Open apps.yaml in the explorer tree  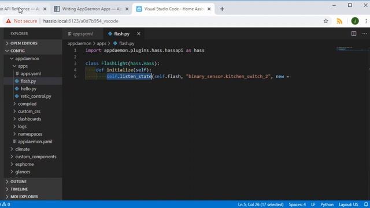33,73
